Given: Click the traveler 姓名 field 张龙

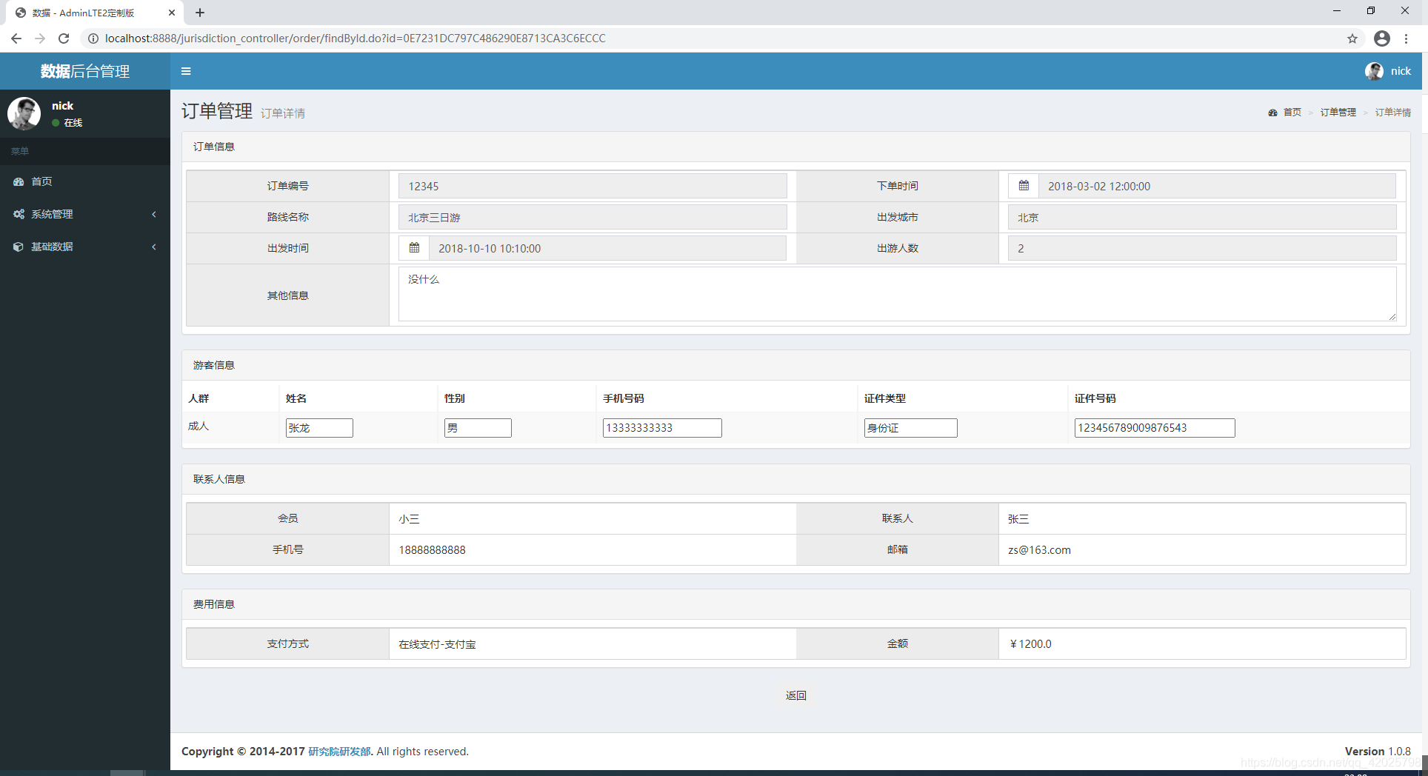Looking at the screenshot, I should (x=319, y=428).
